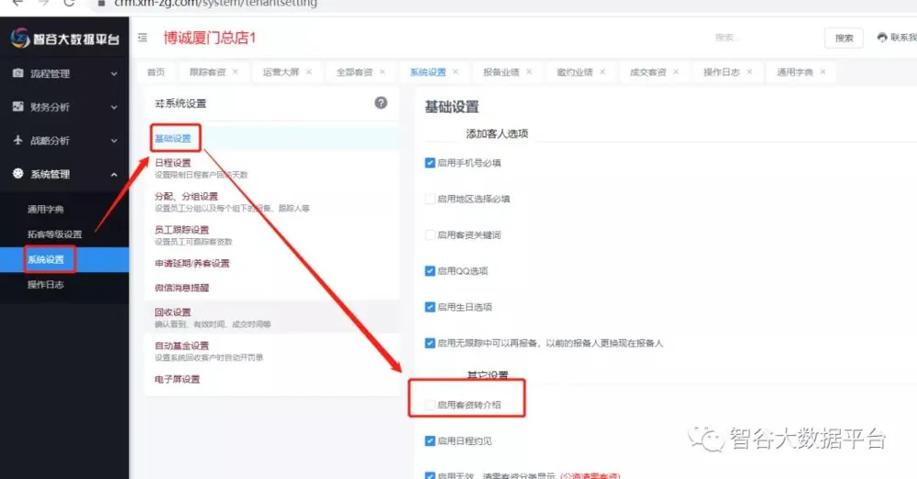
Task: Switch to the 报备业绩 tab
Action: pos(501,72)
